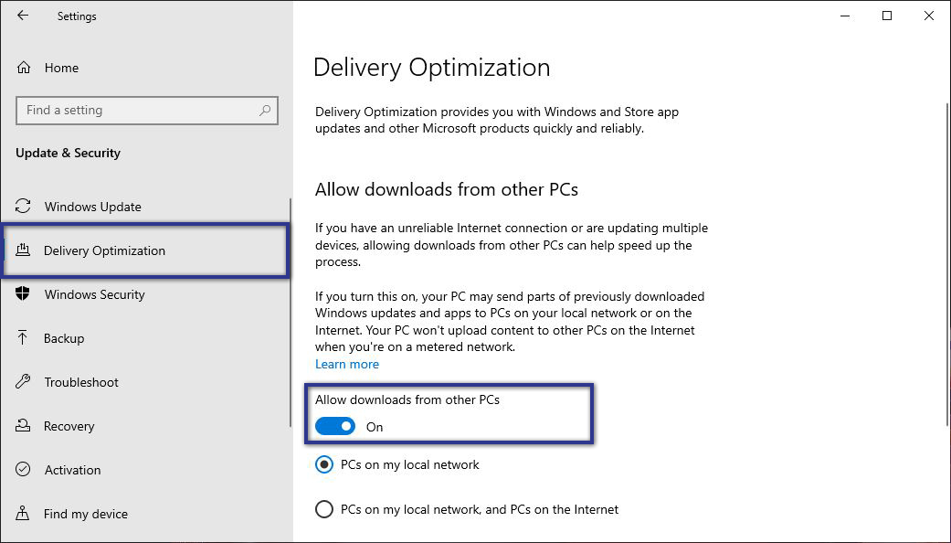Screen dimensions: 951x543
Task: Click the search magnifier icon
Action: click(x=266, y=110)
